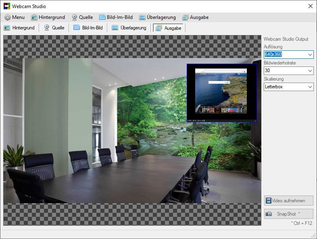Click the Überlagerung icon in menu bar

coord(142,18)
